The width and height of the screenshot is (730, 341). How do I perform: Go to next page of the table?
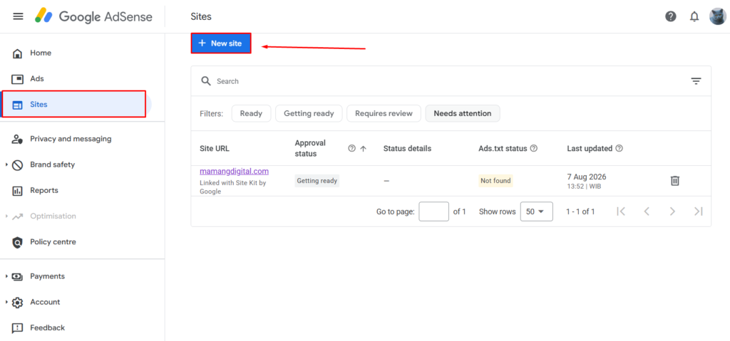672,211
